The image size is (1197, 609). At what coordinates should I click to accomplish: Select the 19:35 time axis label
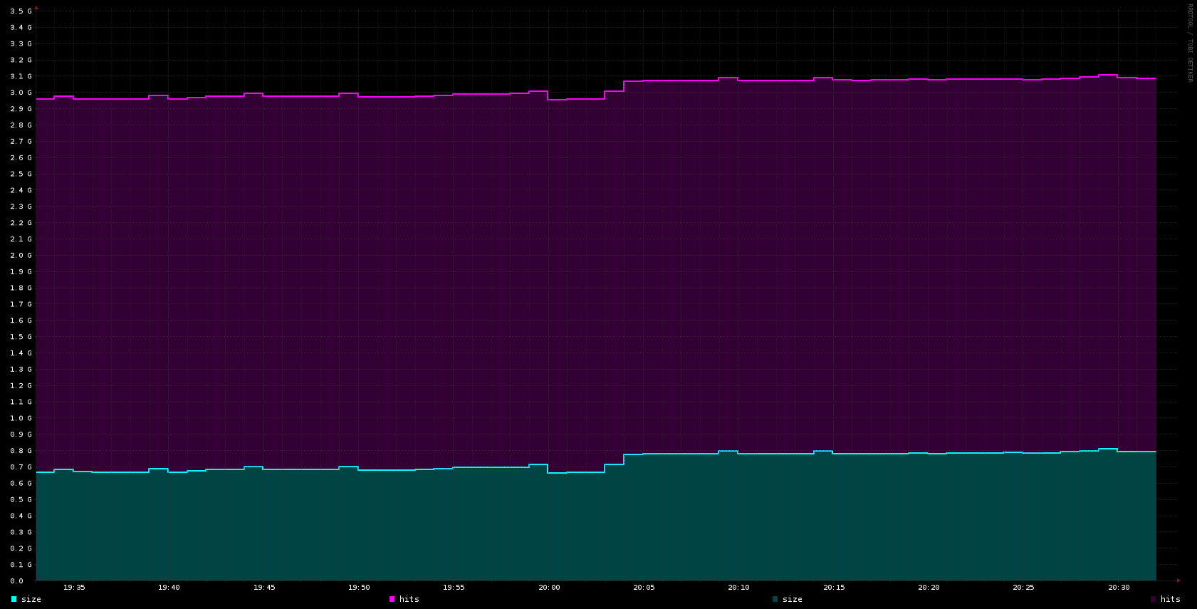pyautogui.click(x=74, y=588)
